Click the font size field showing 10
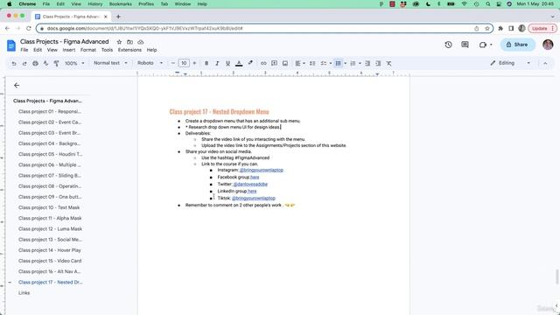The width and height of the screenshot is (560, 315). pos(184,63)
